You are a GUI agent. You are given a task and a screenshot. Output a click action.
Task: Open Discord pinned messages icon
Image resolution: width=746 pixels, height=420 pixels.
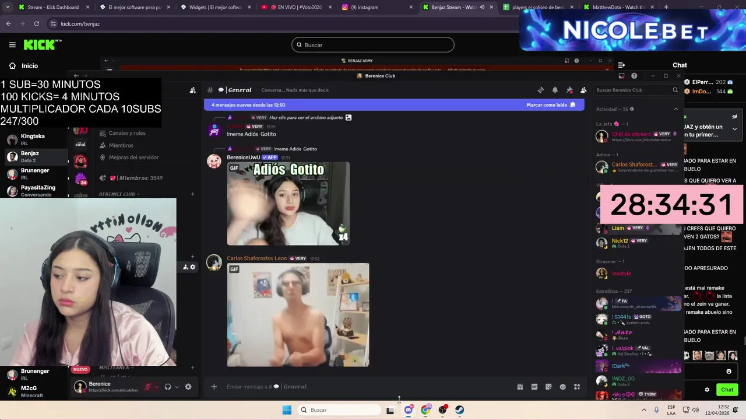coord(569,90)
